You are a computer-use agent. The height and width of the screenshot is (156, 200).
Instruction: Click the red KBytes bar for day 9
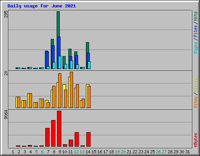point(59,129)
